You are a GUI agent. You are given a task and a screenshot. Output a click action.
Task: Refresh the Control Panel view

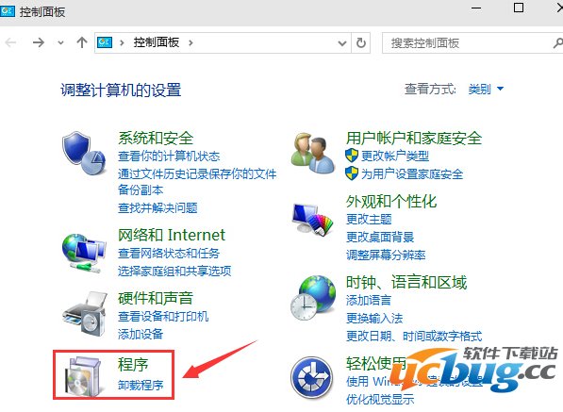tap(361, 43)
